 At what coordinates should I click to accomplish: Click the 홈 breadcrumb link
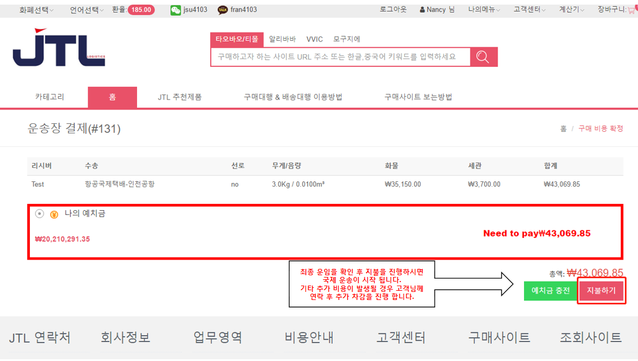coord(563,129)
